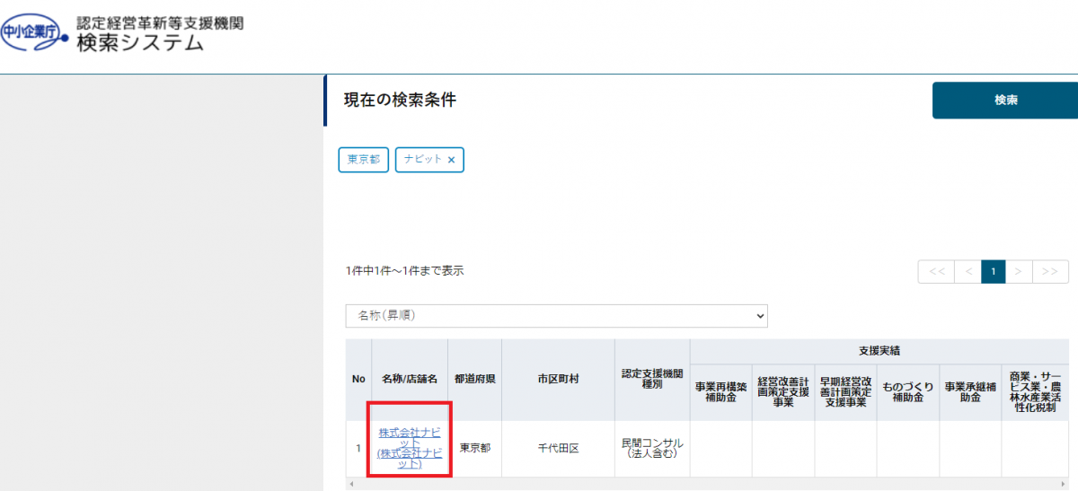Remove the ナビット filter with its × icon
The width and height of the screenshot is (1078, 491).
pyautogui.click(x=451, y=160)
